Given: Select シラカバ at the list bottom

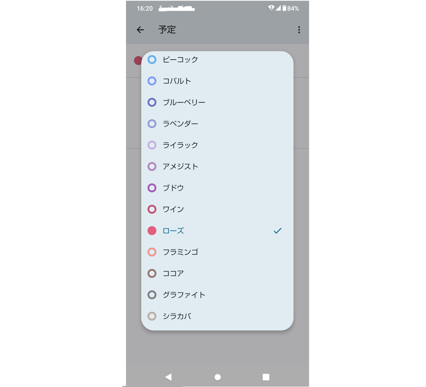Looking at the screenshot, I should click(x=217, y=316).
